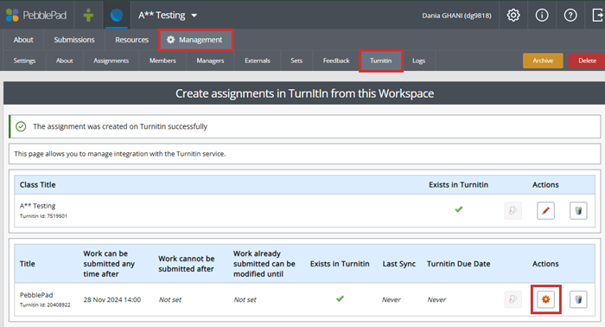
Task: Open the Settings sub-tab
Action: (24, 61)
